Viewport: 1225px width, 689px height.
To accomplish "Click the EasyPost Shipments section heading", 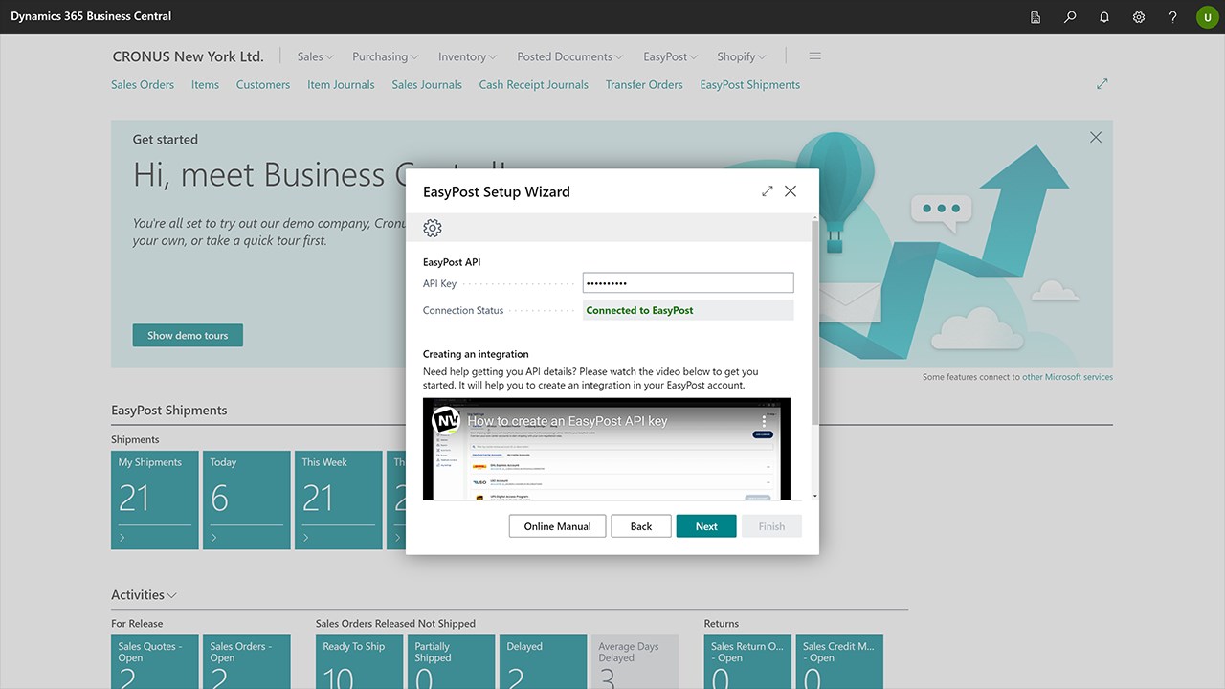I will [x=169, y=411].
